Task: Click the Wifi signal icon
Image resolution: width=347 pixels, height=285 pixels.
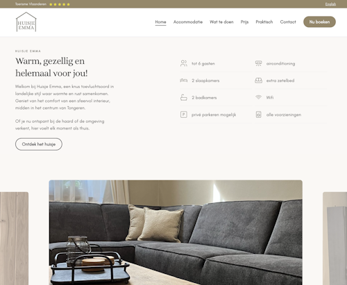Action: 258,97
